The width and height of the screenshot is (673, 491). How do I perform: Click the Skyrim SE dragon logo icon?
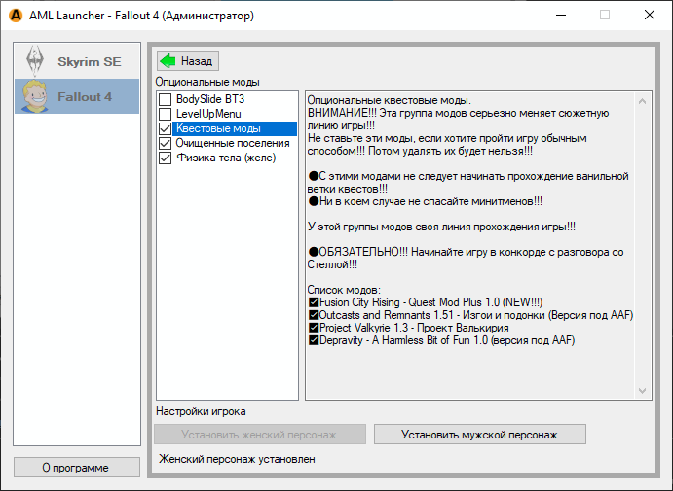(36, 61)
